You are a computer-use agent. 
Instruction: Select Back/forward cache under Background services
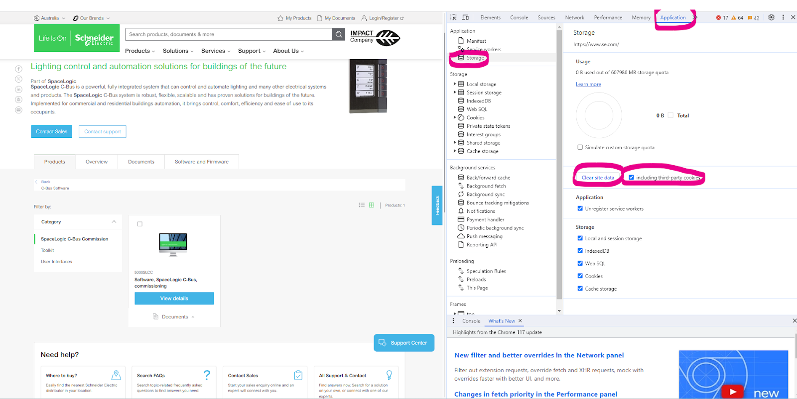tap(488, 178)
